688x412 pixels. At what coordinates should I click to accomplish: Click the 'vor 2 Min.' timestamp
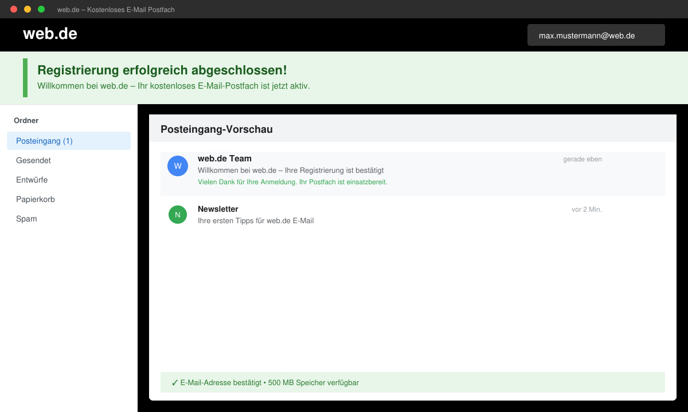(587, 209)
